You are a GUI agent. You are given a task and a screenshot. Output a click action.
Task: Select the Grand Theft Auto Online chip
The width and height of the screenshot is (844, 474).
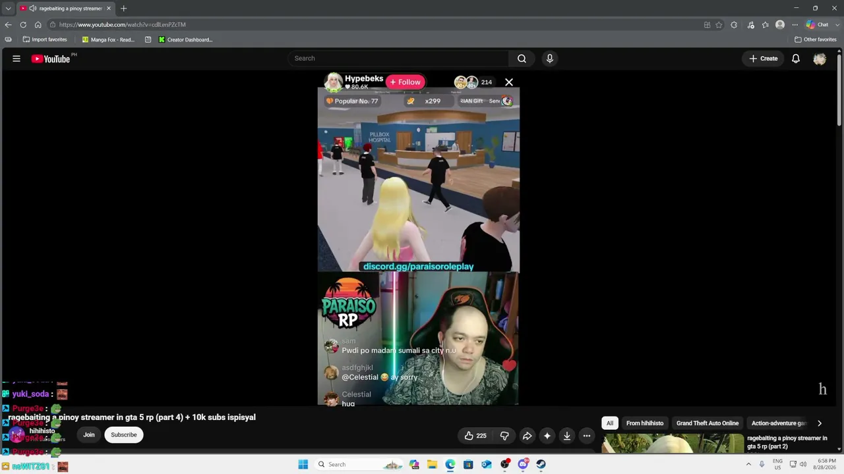point(708,423)
